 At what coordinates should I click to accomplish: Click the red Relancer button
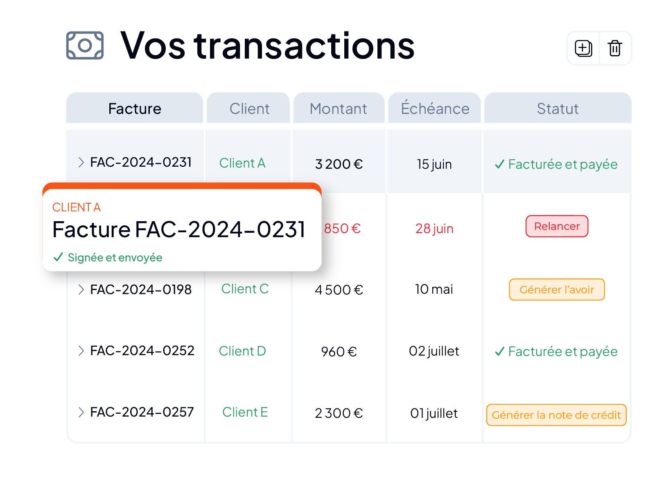(x=557, y=226)
